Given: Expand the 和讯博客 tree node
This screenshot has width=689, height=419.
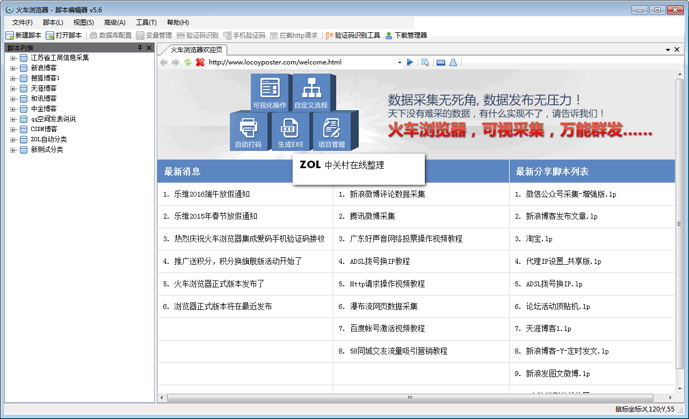Looking at the screenshot, I should coord(13,99).
